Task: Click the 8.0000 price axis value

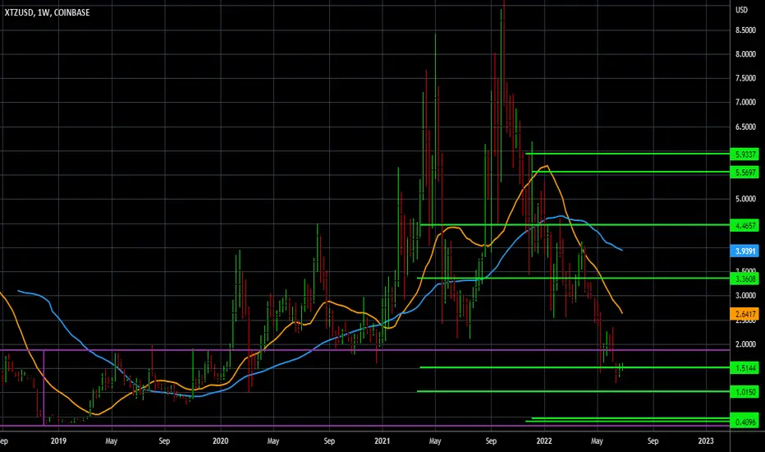Action: click(x=745, y=54)
